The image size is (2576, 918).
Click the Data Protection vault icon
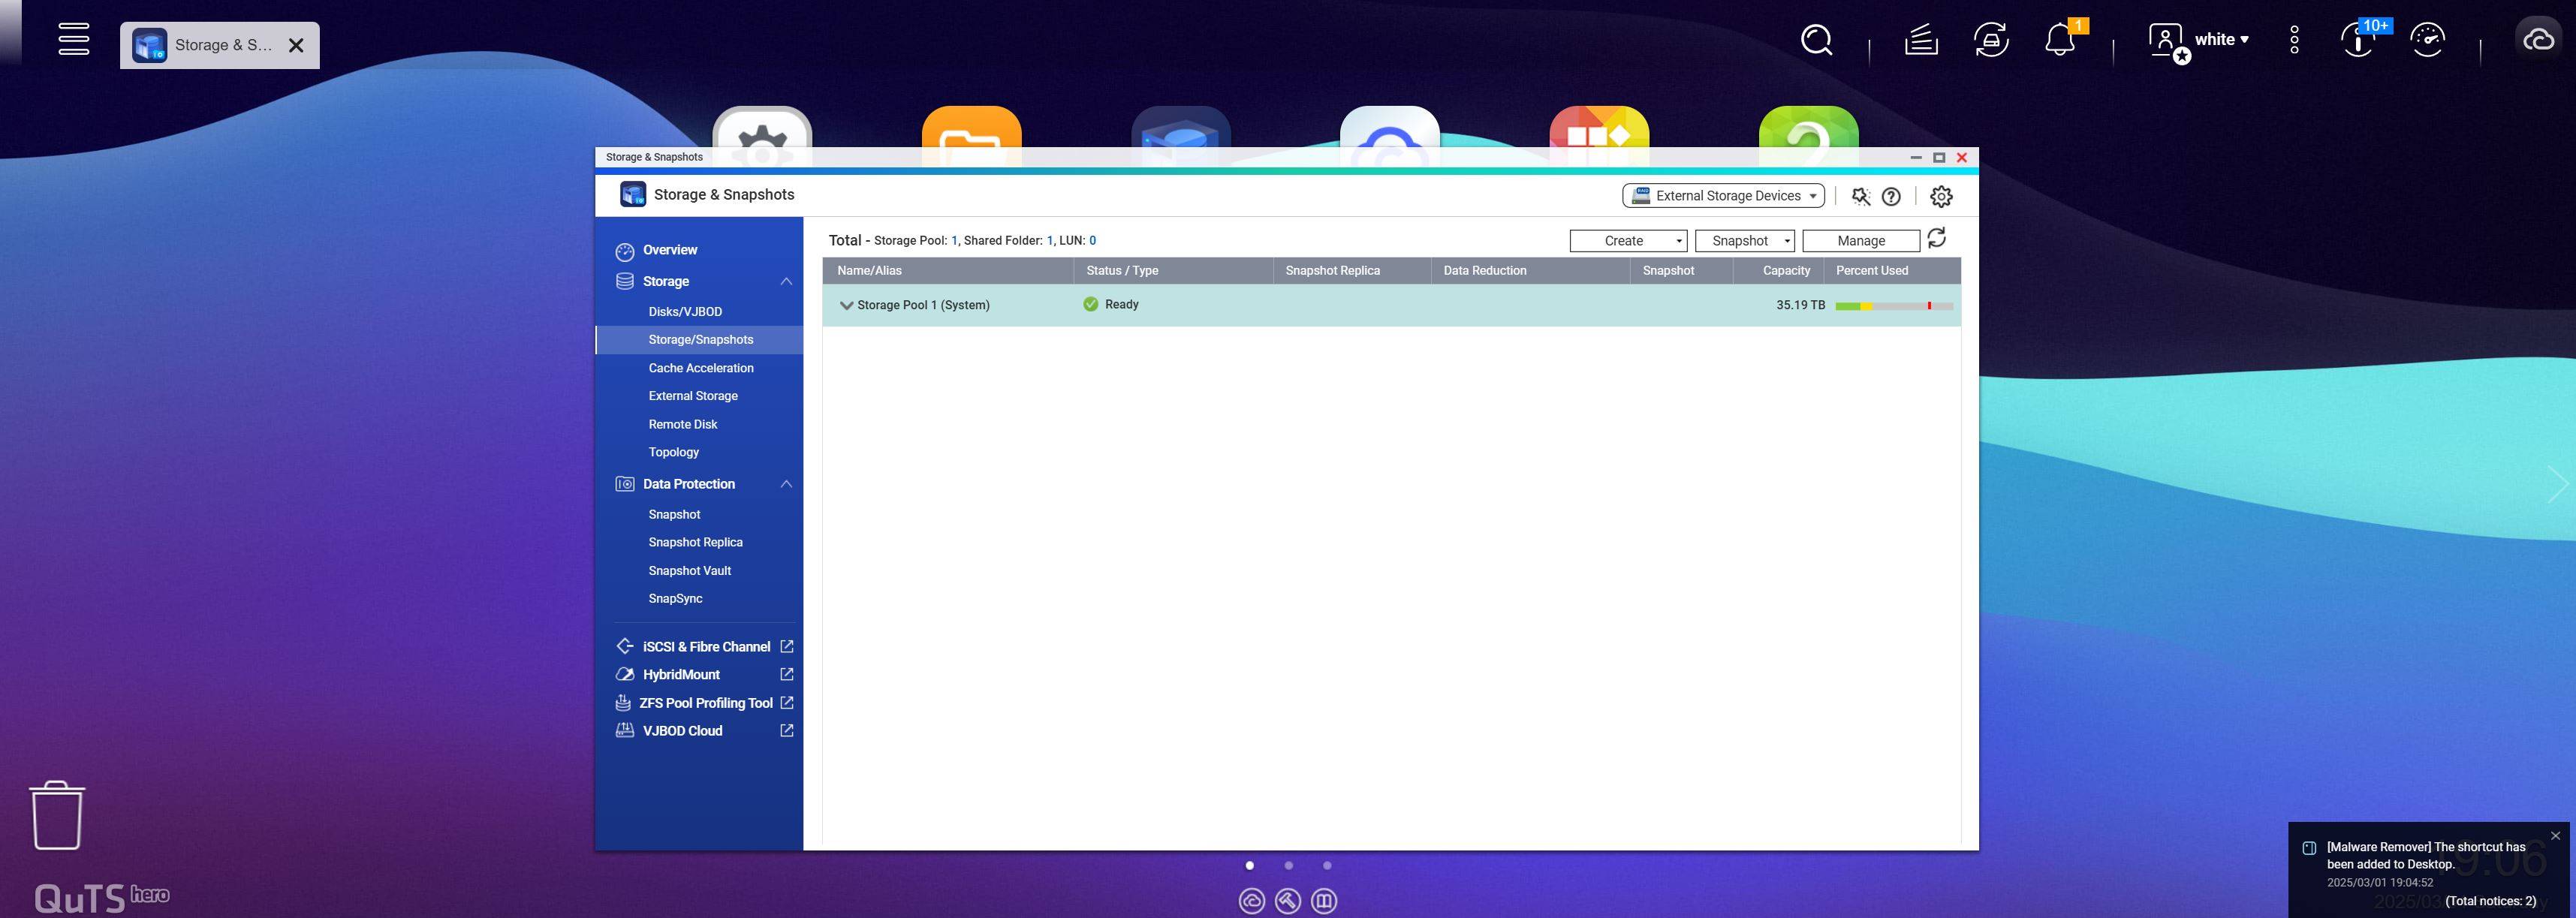625,484
